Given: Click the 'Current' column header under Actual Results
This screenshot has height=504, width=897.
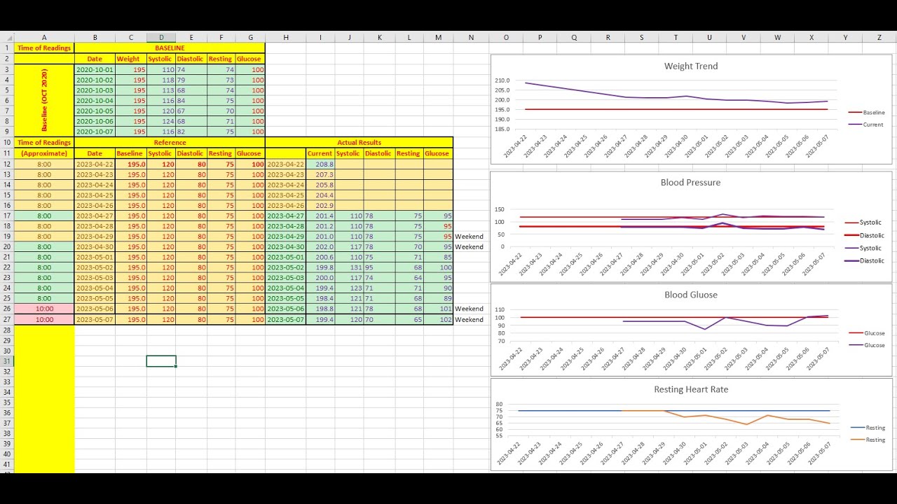Looking at the screenshot, I should (320, 153).
